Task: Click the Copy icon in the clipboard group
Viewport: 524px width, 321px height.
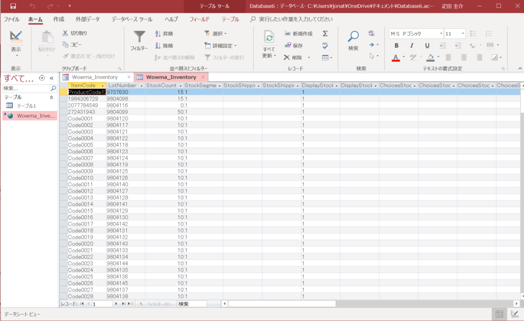Action: tap(66, 44)
